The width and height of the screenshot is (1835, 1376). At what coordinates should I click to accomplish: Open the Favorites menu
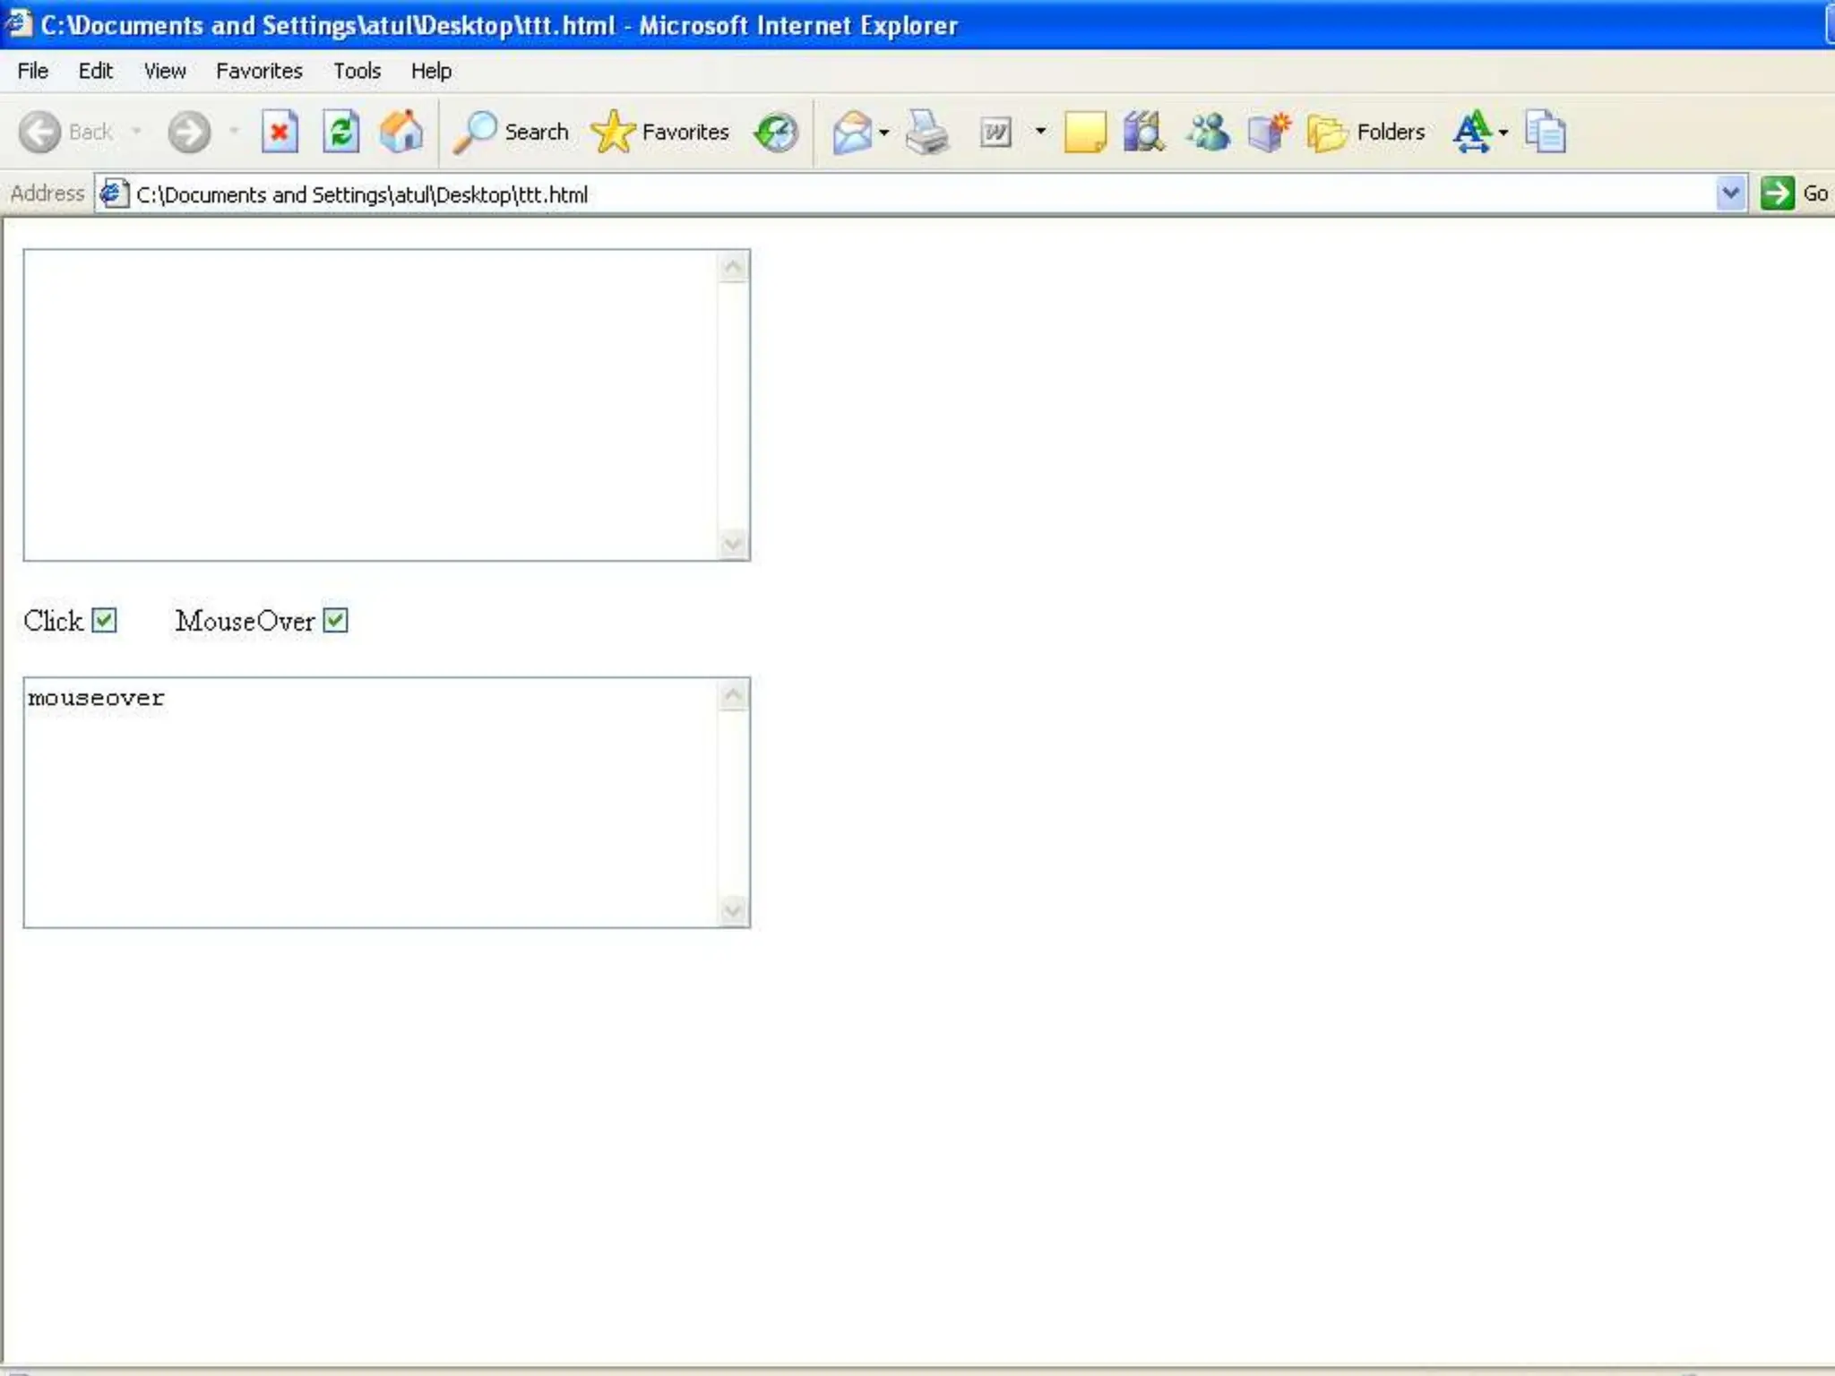(259, 71)
